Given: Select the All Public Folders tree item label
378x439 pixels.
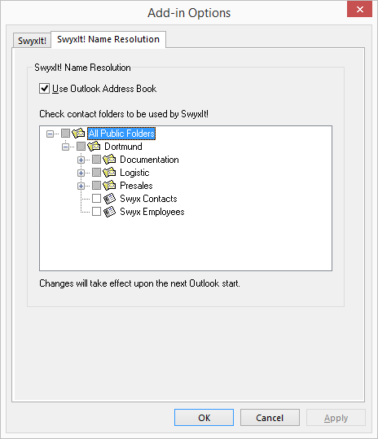Looking at the screenshot, I should point(121,134).
